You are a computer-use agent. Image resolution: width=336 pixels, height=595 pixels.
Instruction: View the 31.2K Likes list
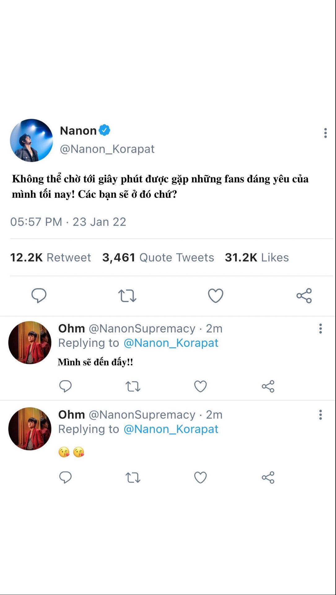click(257, 258)
